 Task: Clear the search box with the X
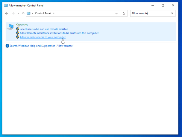[x=172, y=13]
